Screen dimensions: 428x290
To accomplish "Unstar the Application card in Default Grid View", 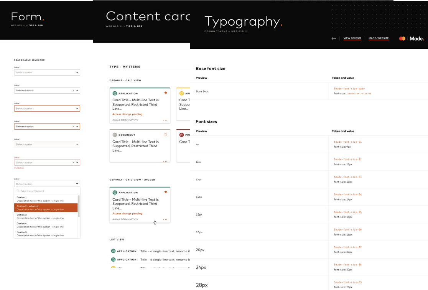I will coord(166,93).
